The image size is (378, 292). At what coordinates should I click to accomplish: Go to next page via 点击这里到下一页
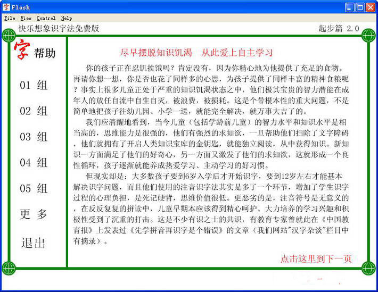[x=316, y=259]
